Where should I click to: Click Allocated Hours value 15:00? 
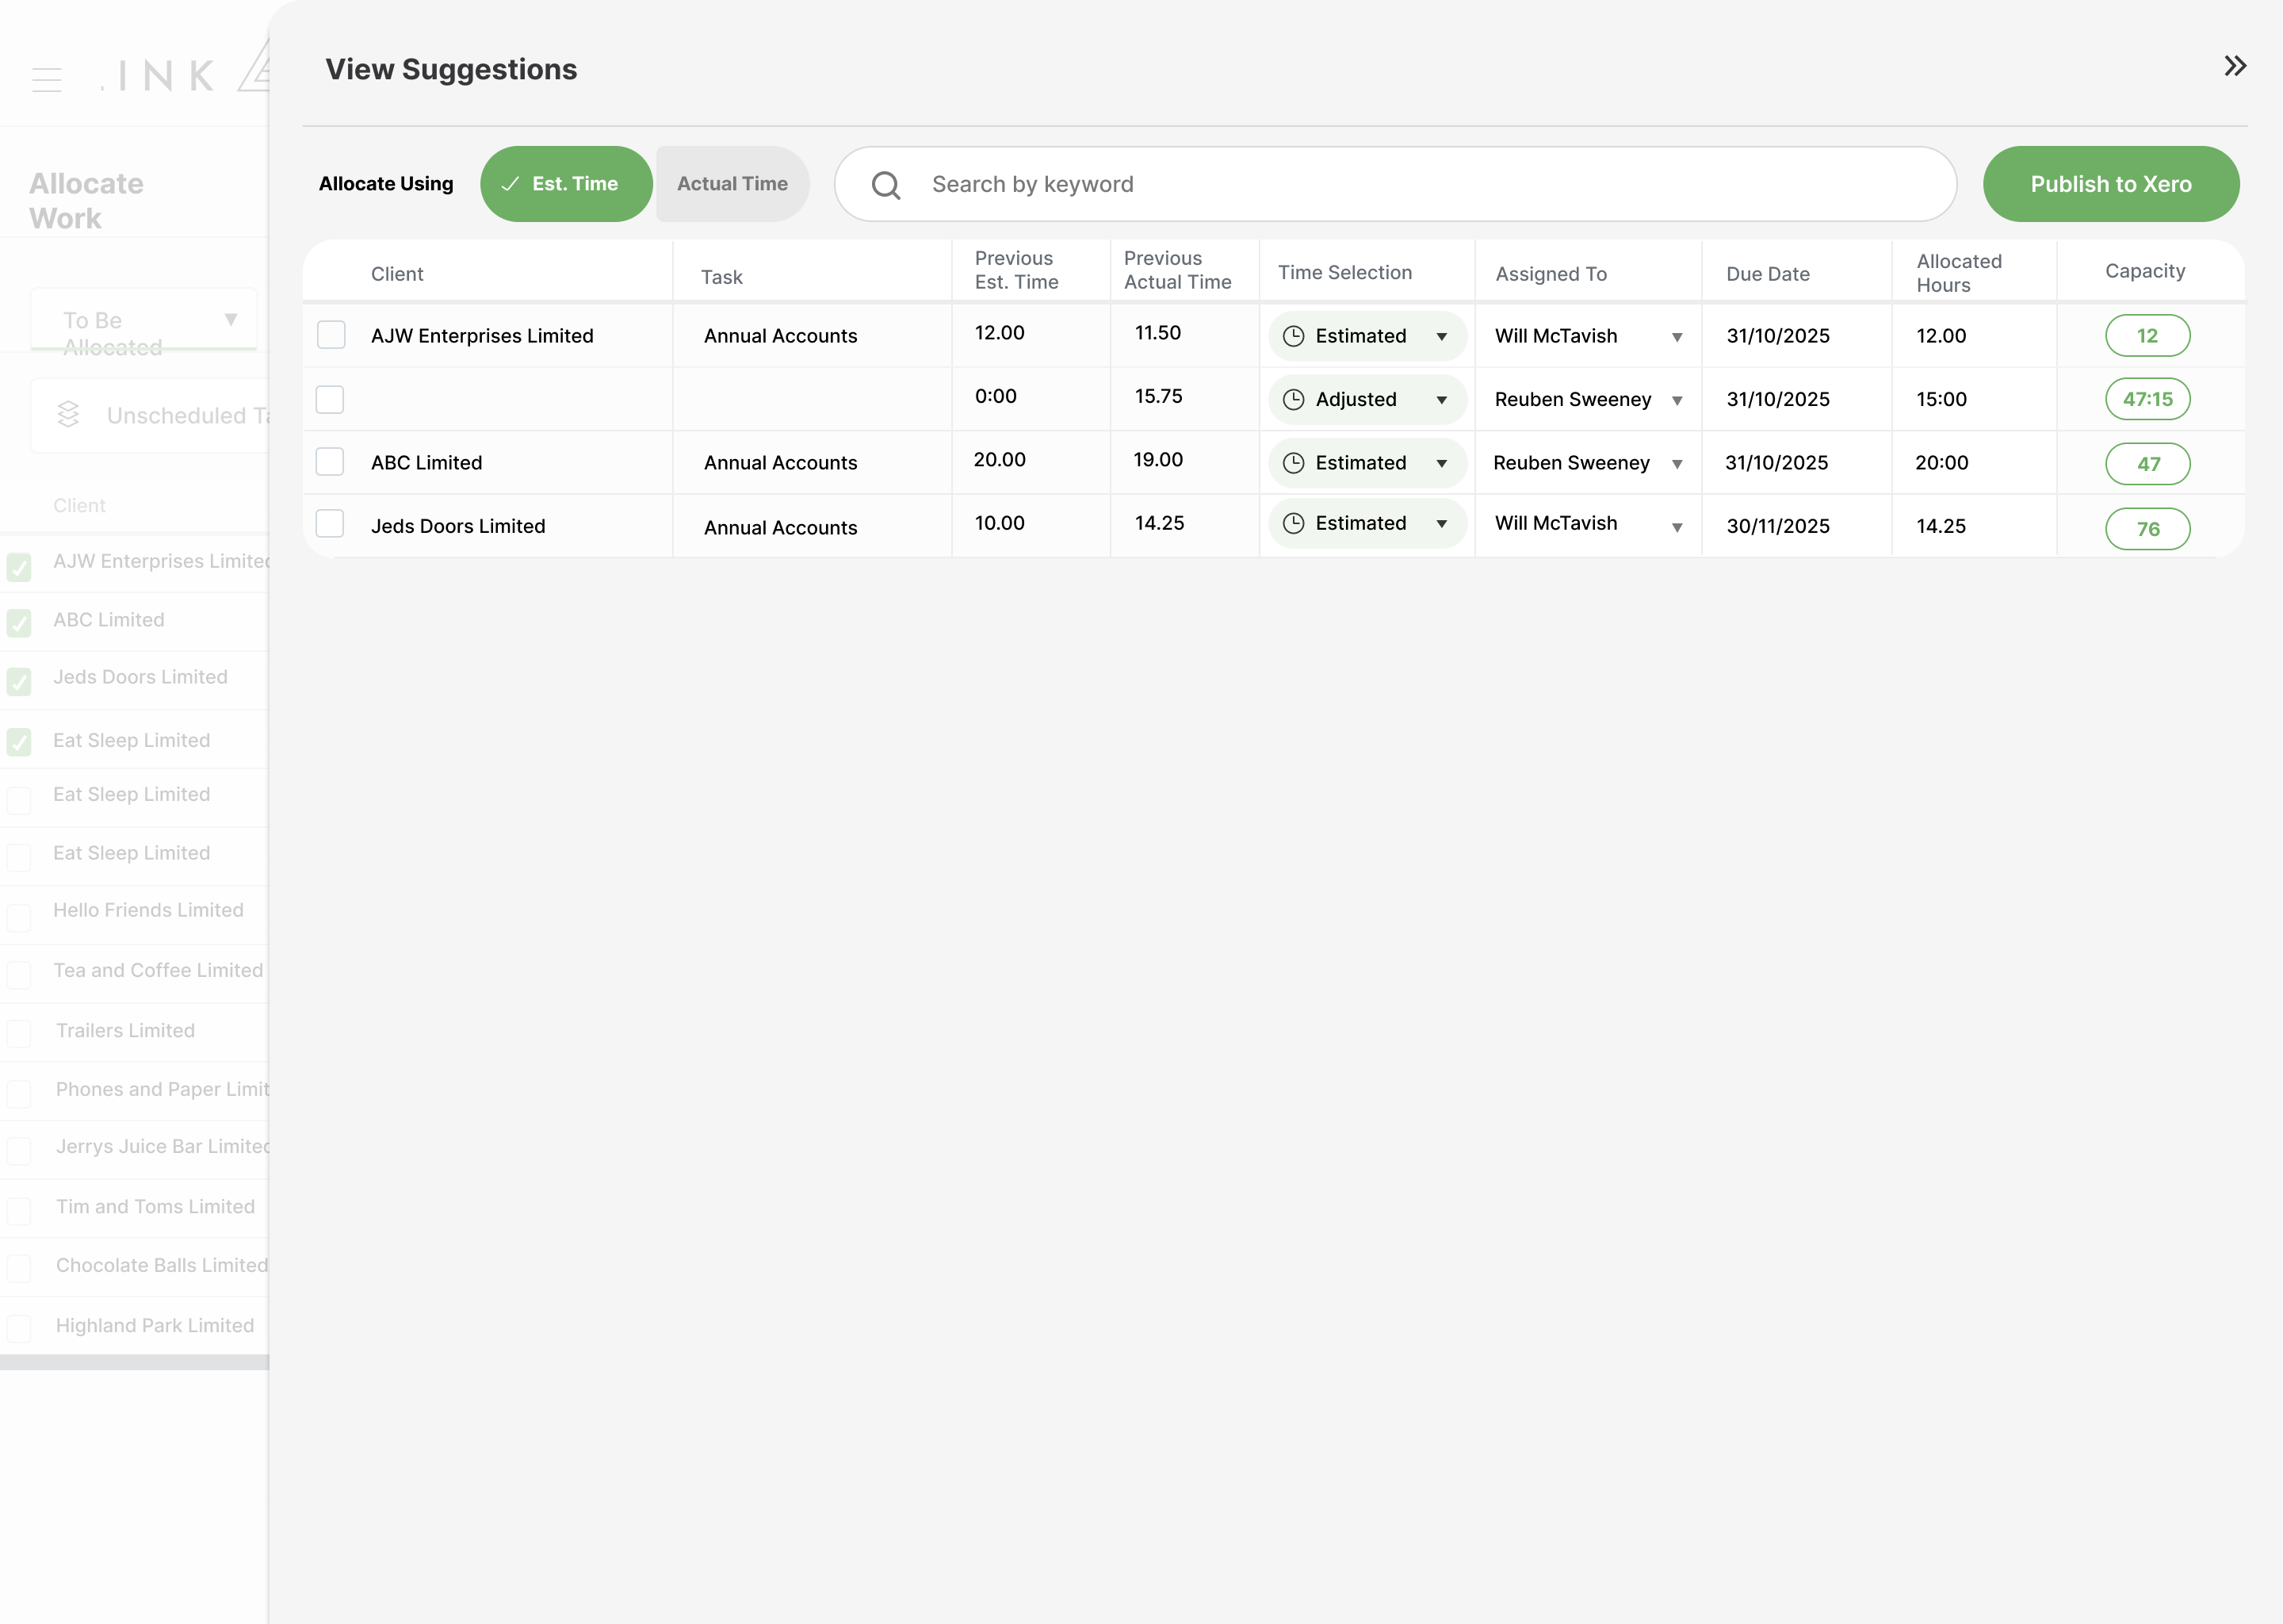(1941, 399)
